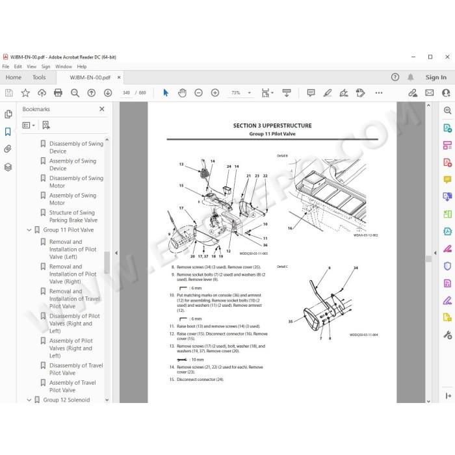
Task: Close the Bookmarks pane
Action: click(102, 109)
